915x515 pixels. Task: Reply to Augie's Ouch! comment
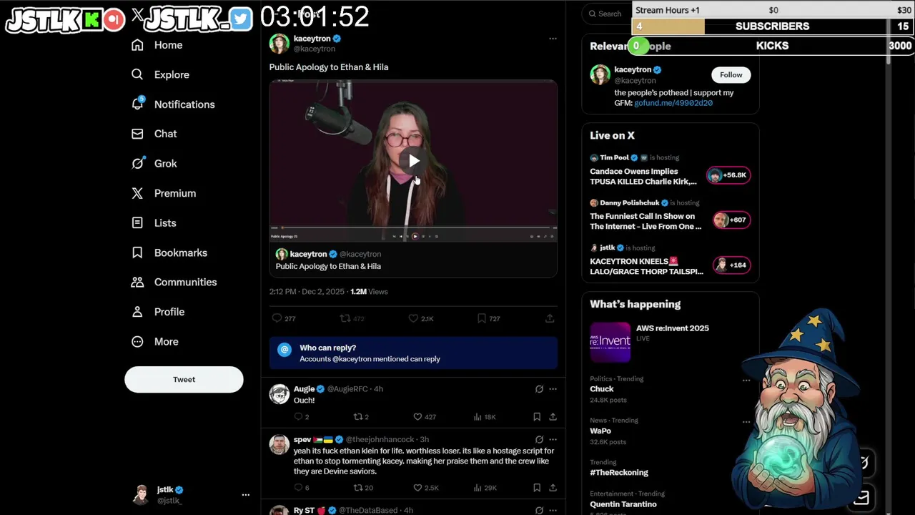302,417
